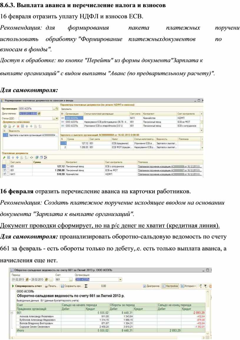
Task: Click the Заполнить button
Action: (66, 109)
